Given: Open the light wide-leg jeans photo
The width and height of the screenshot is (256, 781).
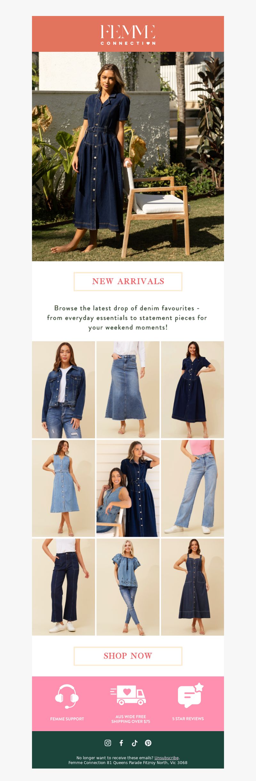Looking at the screenshot, I should pyautogui.click(x=192, y=488).
